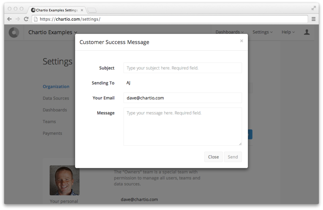Expand the Settings dropdown in navbar

[262, 32]
